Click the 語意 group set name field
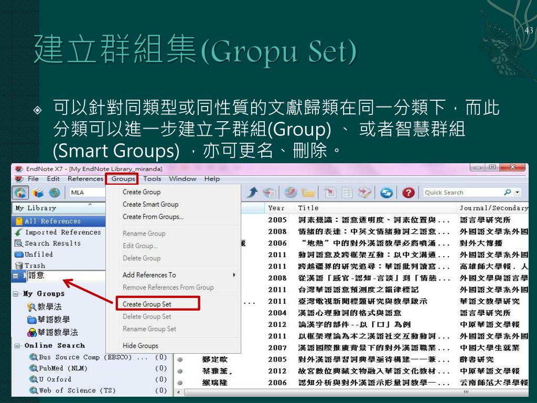 point(66,275)
